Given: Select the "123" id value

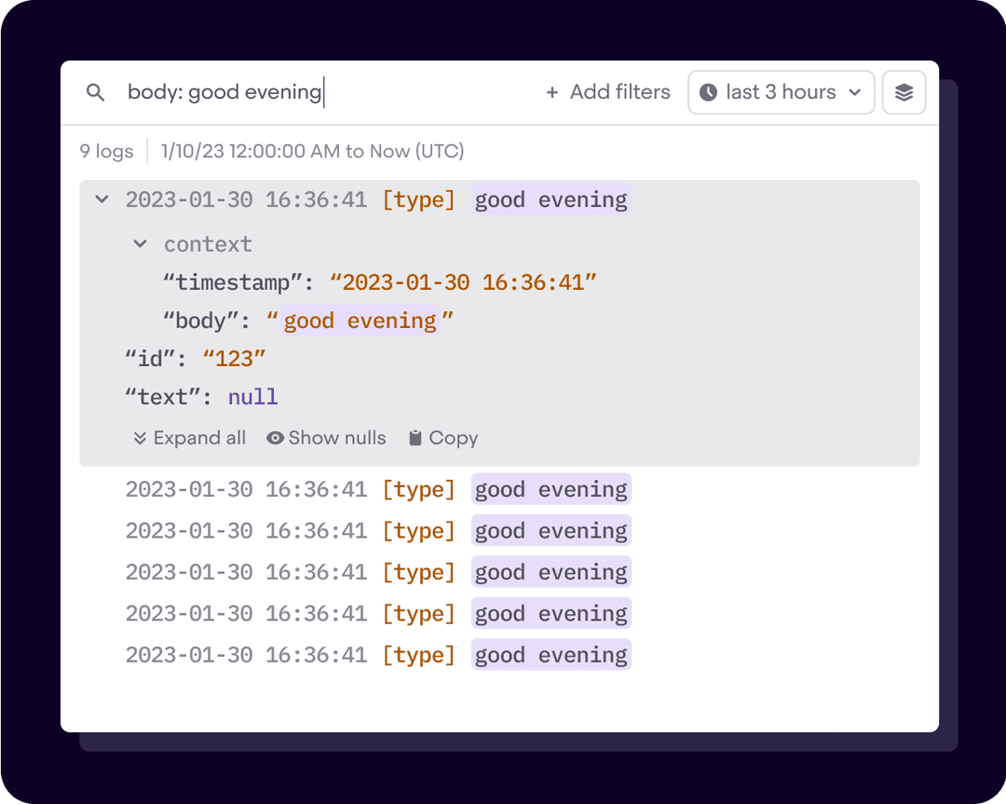Looking at the screenshot, I should pos(234,359).
